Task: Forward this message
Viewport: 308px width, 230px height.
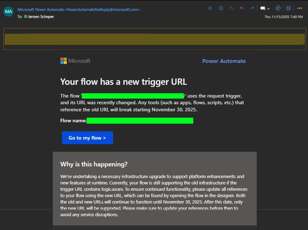Action: click(252, 8)
